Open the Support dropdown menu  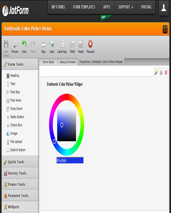click(x=125, y=7)
